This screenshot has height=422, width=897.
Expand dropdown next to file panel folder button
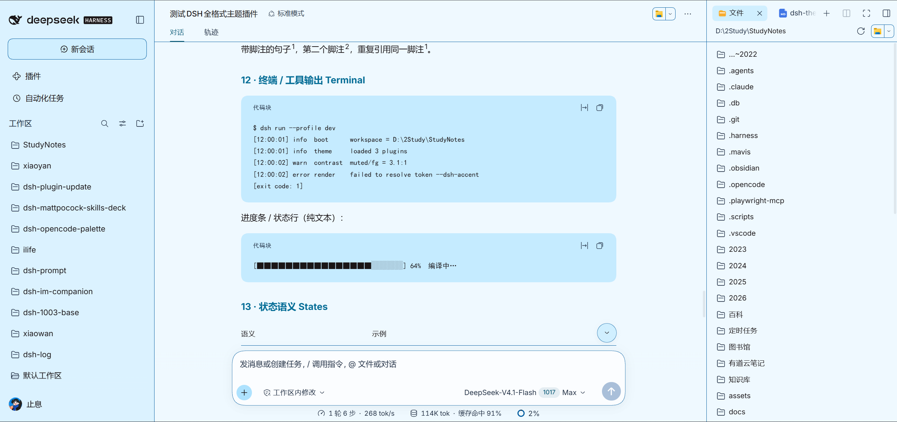pyautogui.click(x=889, y=31)
